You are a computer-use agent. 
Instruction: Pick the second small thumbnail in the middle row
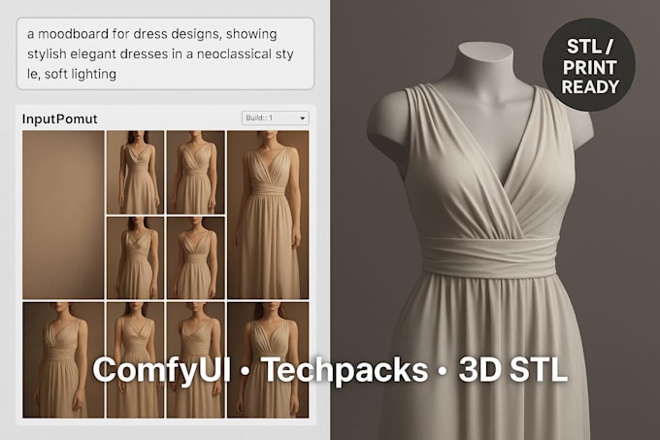[196, 257]
